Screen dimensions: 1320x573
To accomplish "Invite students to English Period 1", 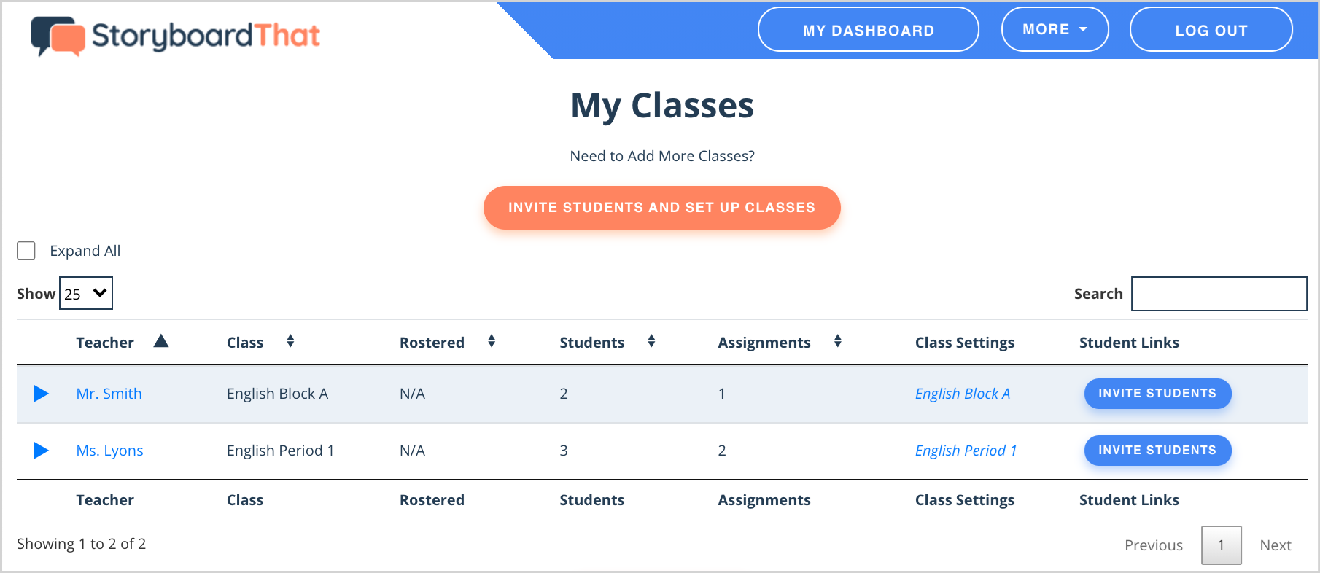I will pos(1158,451).
